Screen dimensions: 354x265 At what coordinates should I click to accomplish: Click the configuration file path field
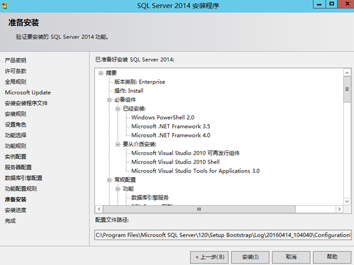[x=223, y=235]
